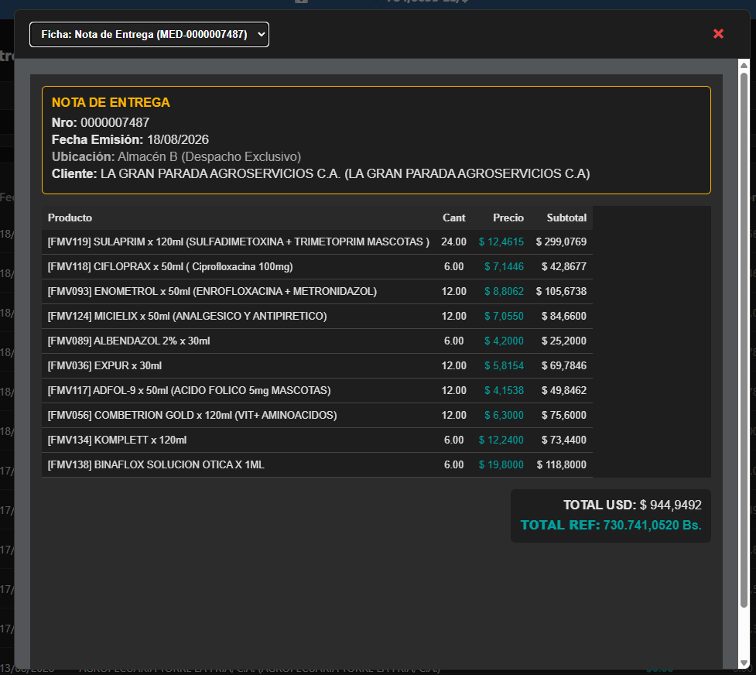This screenshot has height=675, width=756.
Task: Click the Cant column header
Action: 453,218
